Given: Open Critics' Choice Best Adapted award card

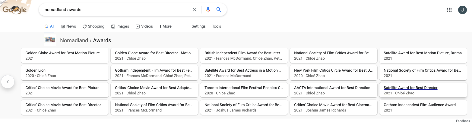Looking at the screenshot, I should [154, 90].
